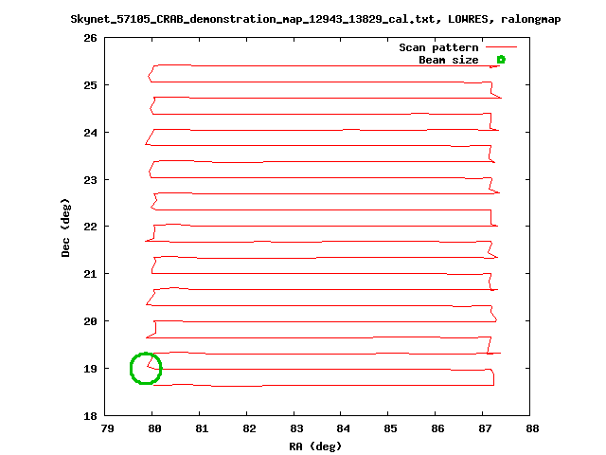The width and height of the screenshot is (606, 455).
Task: Click the Dec axis tick label "24"
Action: (x=90, y=133)
